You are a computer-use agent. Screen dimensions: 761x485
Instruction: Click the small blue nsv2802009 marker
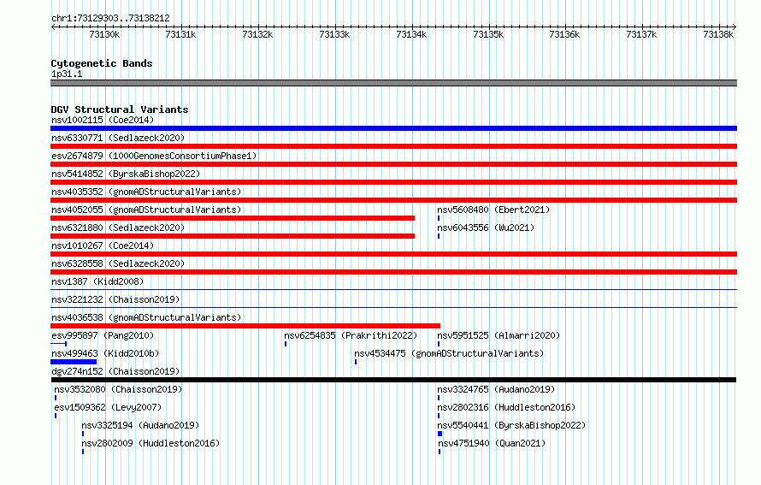tap(83, 452)
